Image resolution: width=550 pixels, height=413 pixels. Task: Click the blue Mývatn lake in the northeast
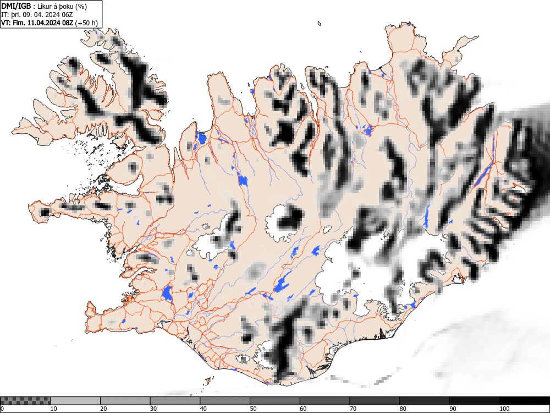367,131
